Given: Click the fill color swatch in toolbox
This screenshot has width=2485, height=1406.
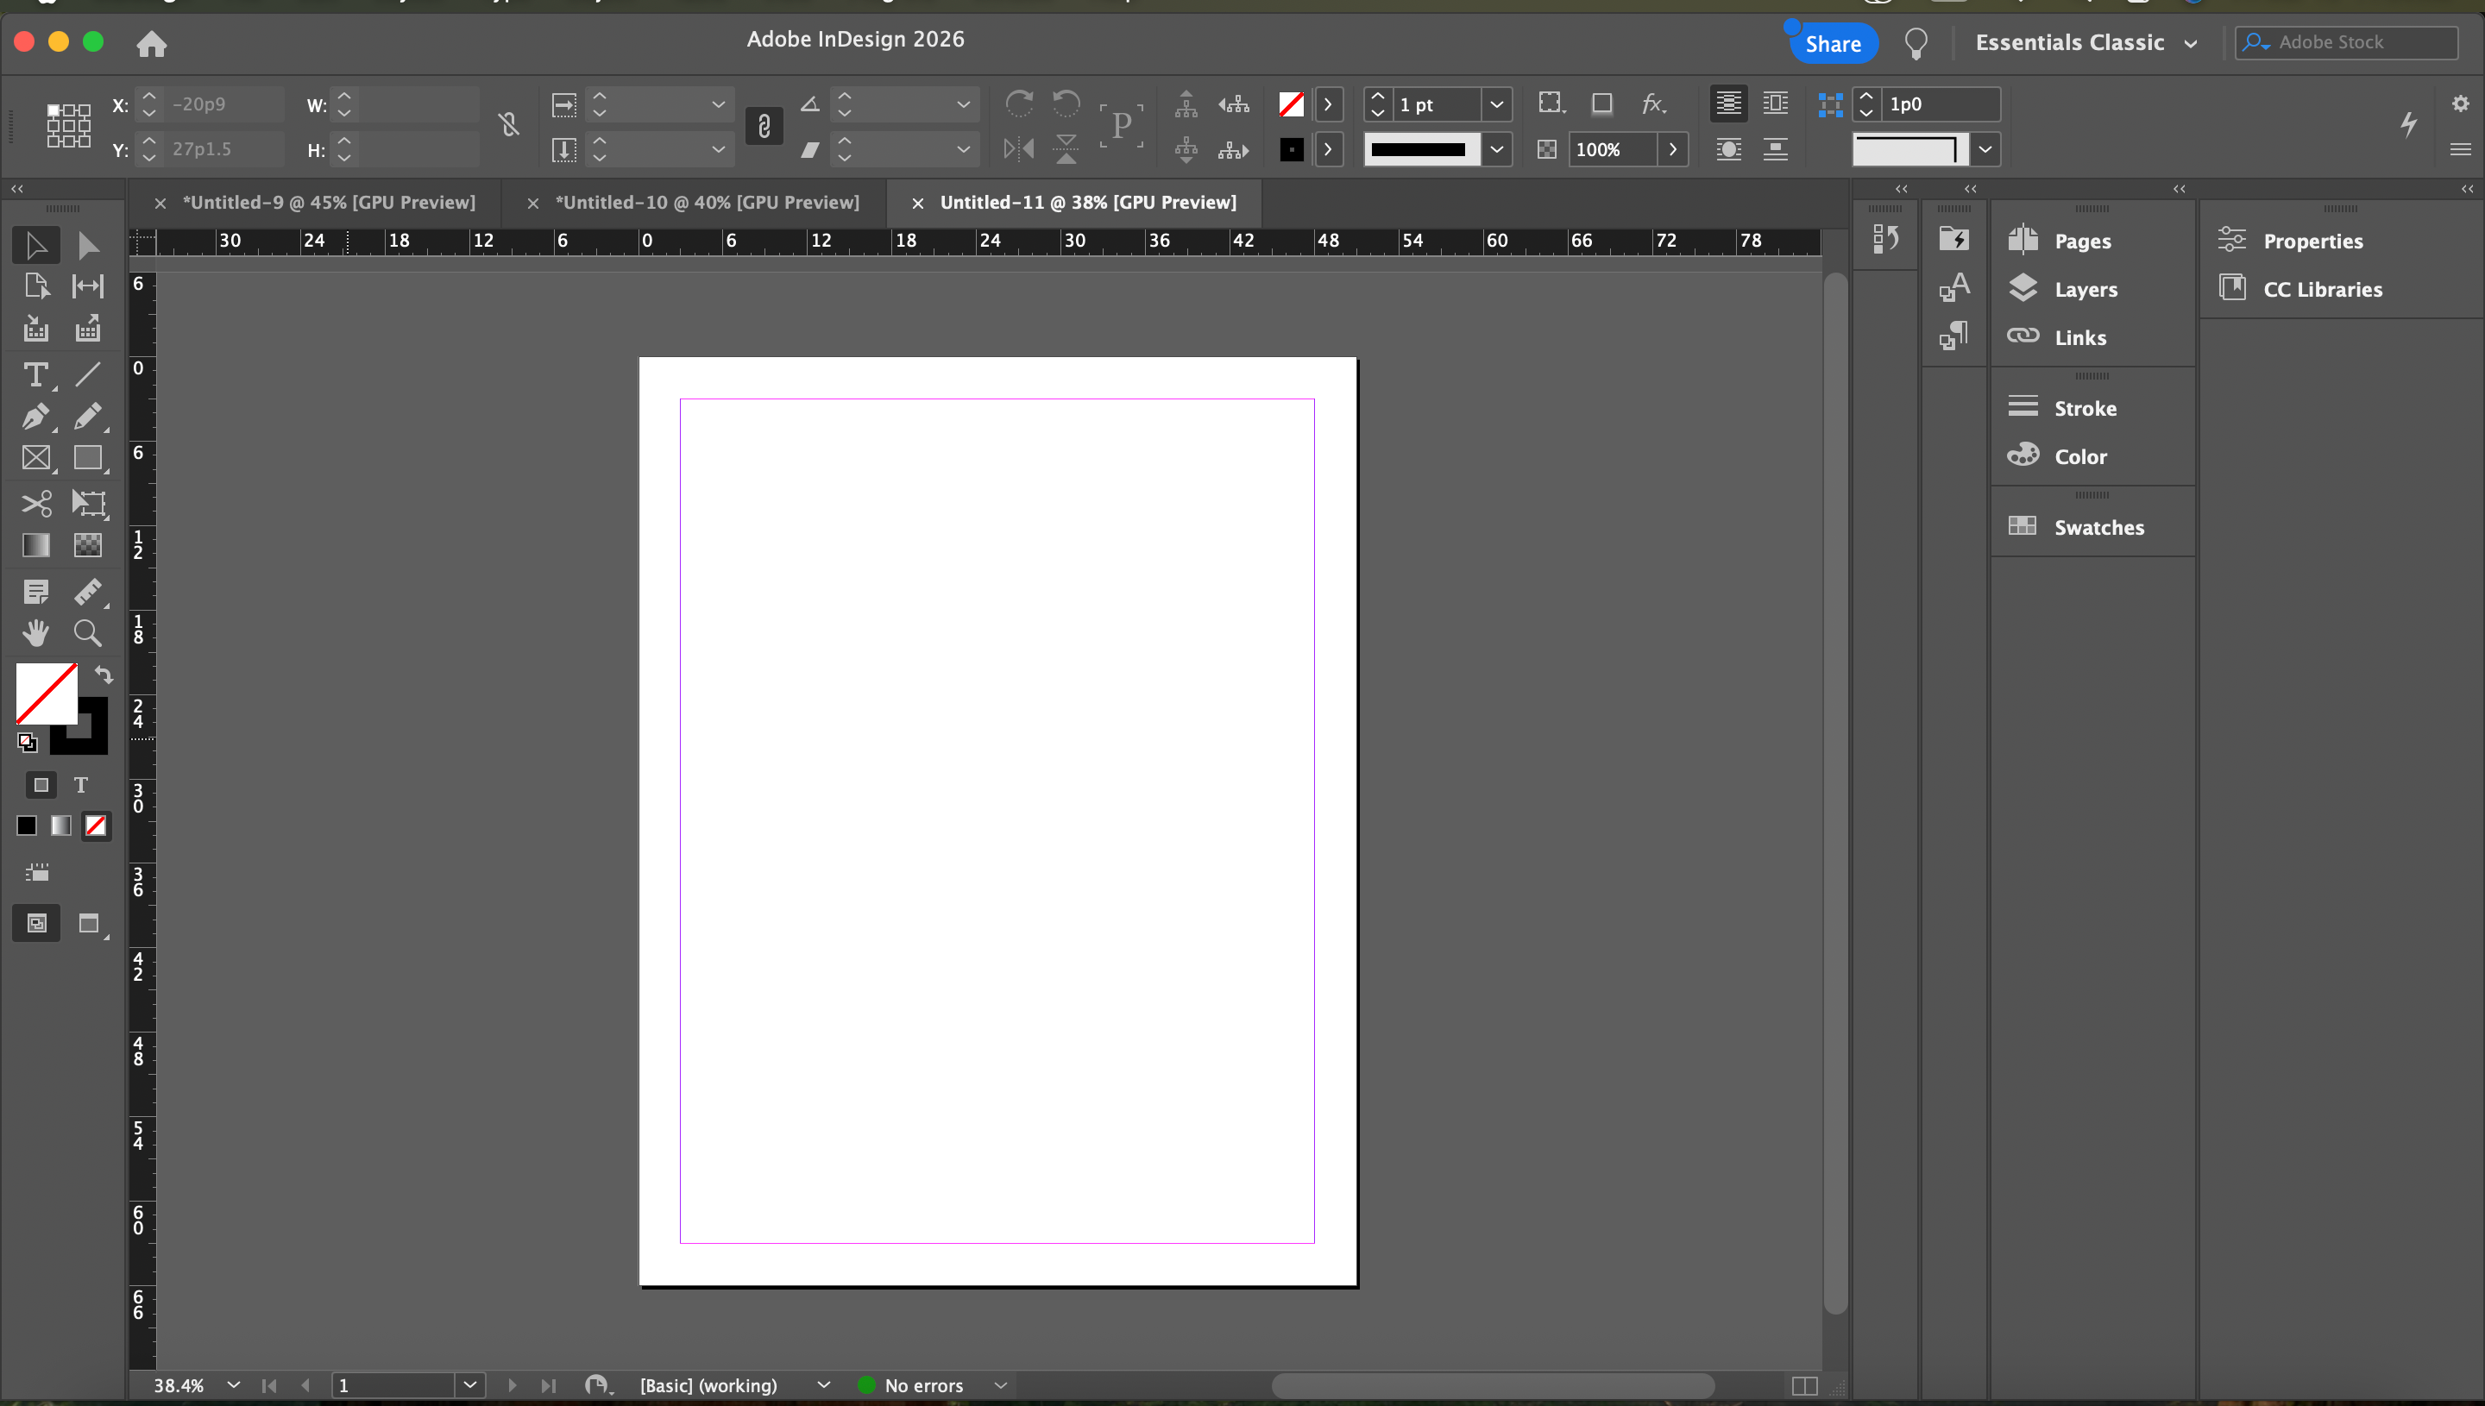Looking at the screenshot, I should tap(46, 693).
